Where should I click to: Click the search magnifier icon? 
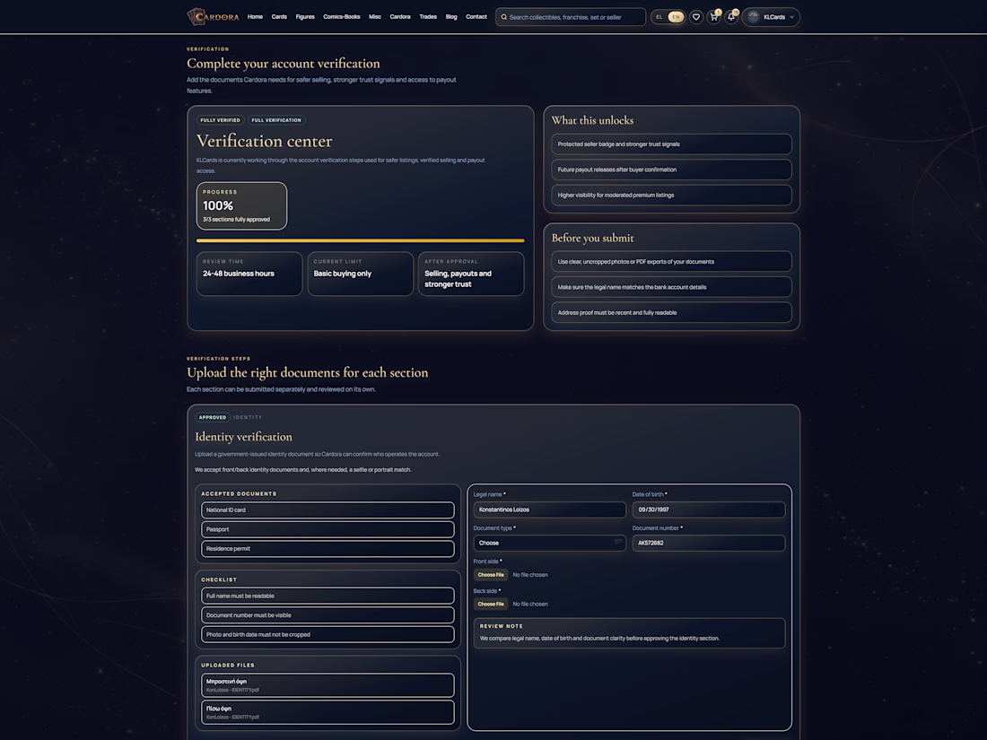503,17
